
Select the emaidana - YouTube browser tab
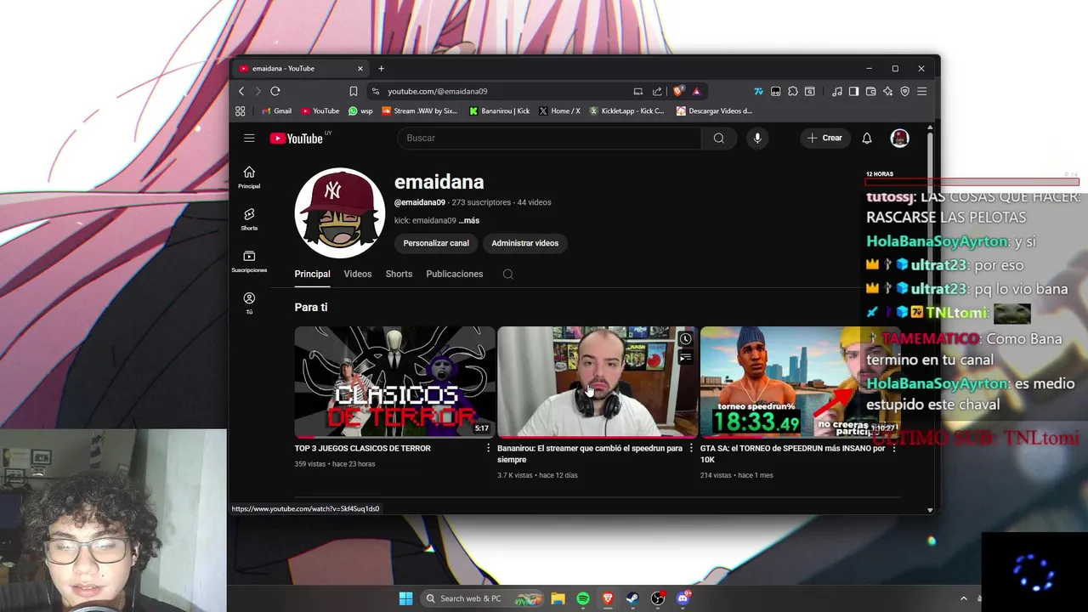[302, 68]
